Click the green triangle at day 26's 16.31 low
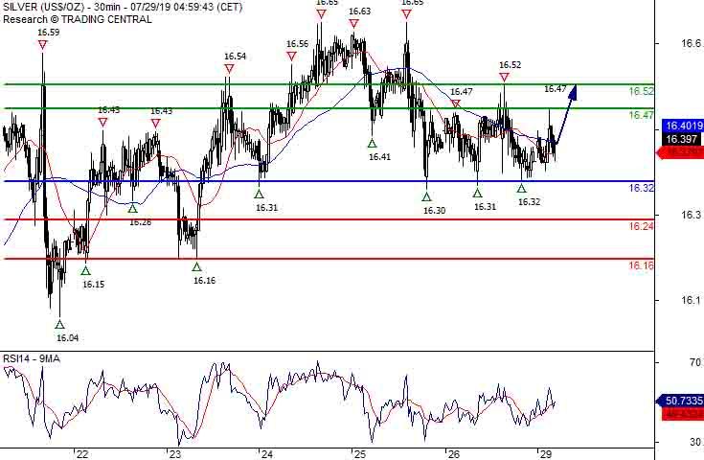The image size is (704, 460). pyautogui.click(x=477, y=194)
